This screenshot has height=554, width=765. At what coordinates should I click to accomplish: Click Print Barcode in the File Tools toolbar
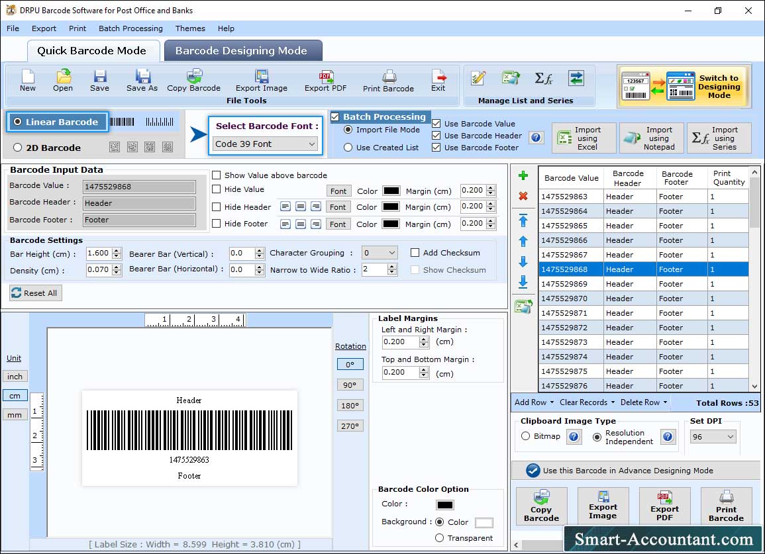(x=388, y=81)
